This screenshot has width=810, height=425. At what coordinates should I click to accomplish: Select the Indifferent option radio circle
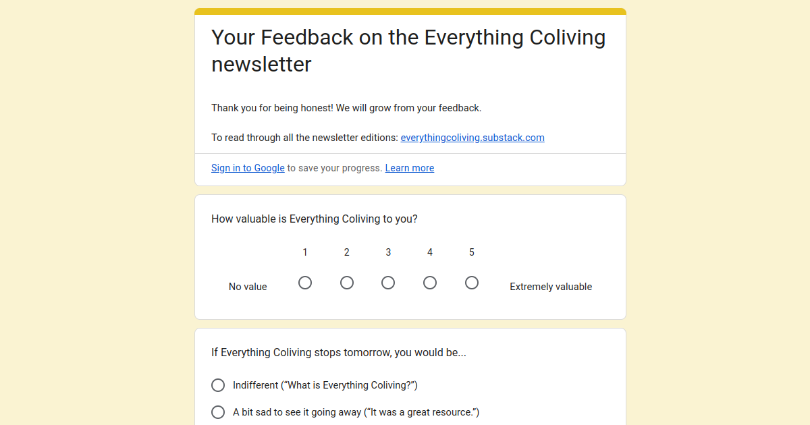point(218,385)
